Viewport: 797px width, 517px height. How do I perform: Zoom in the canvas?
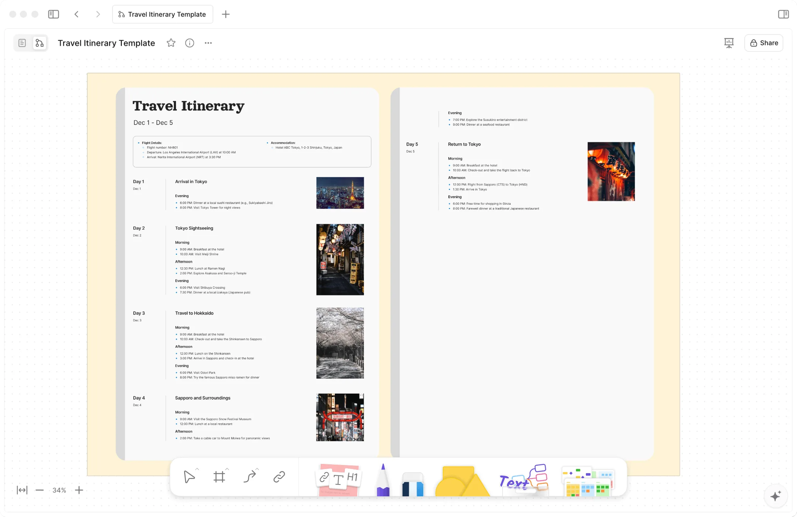(79, 490)
